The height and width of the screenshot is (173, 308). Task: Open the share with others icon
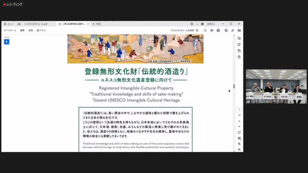[226, 30]
